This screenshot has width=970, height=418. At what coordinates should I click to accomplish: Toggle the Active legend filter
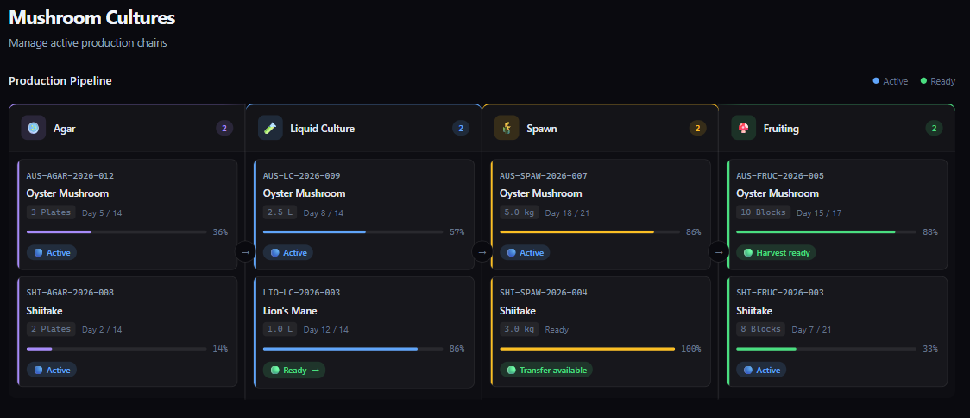890,81
